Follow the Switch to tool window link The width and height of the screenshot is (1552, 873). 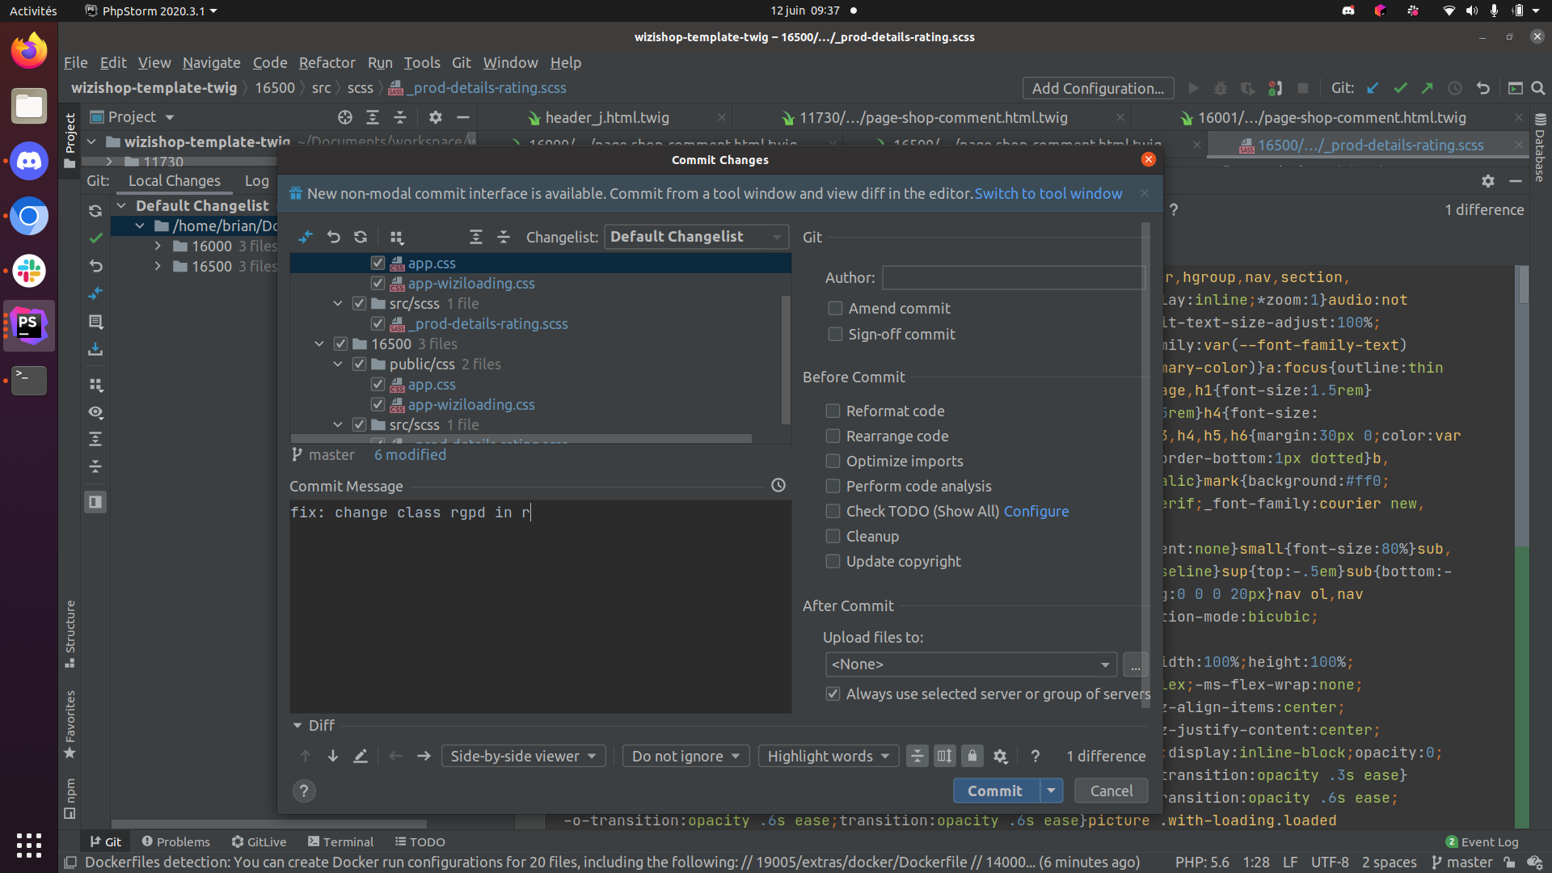pyautogui.click(x=1048, y=193)
